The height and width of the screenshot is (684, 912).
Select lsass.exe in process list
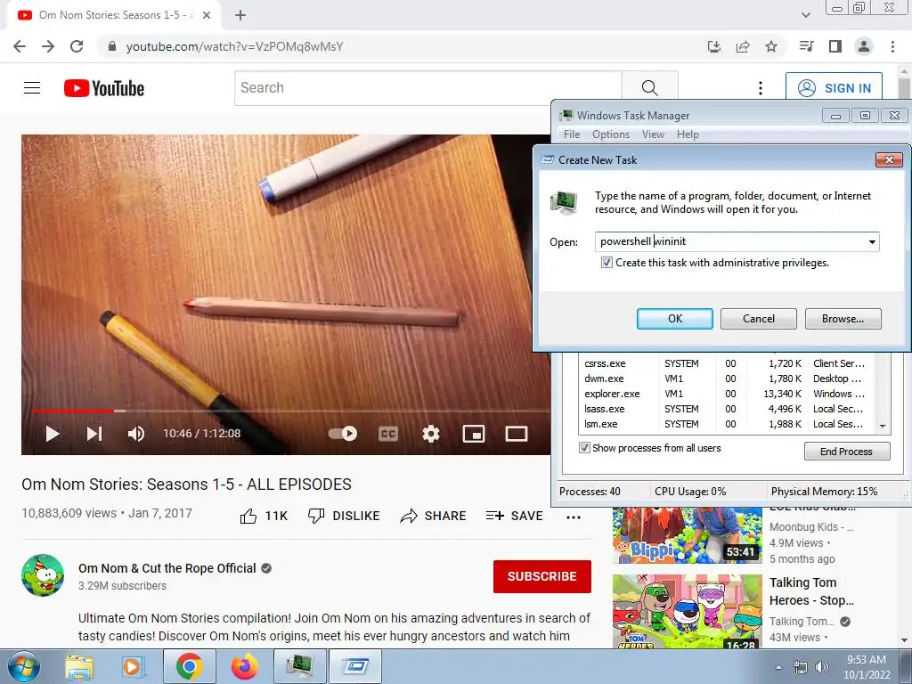pyautogui.click(x=726, y=409)
